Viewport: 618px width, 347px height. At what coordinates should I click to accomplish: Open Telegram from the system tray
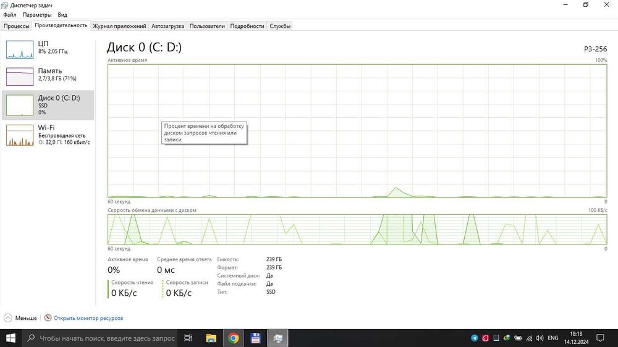click(475, 338)
